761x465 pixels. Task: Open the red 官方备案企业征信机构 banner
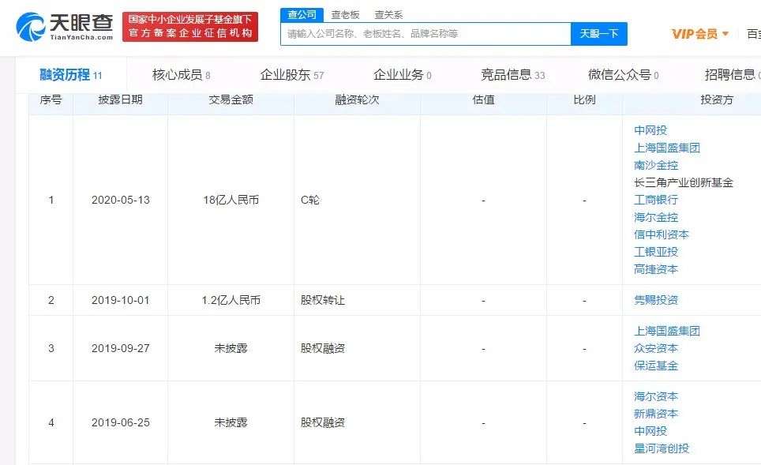point(190,27)
